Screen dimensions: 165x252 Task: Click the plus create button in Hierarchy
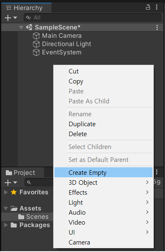(x=8, y=18)
